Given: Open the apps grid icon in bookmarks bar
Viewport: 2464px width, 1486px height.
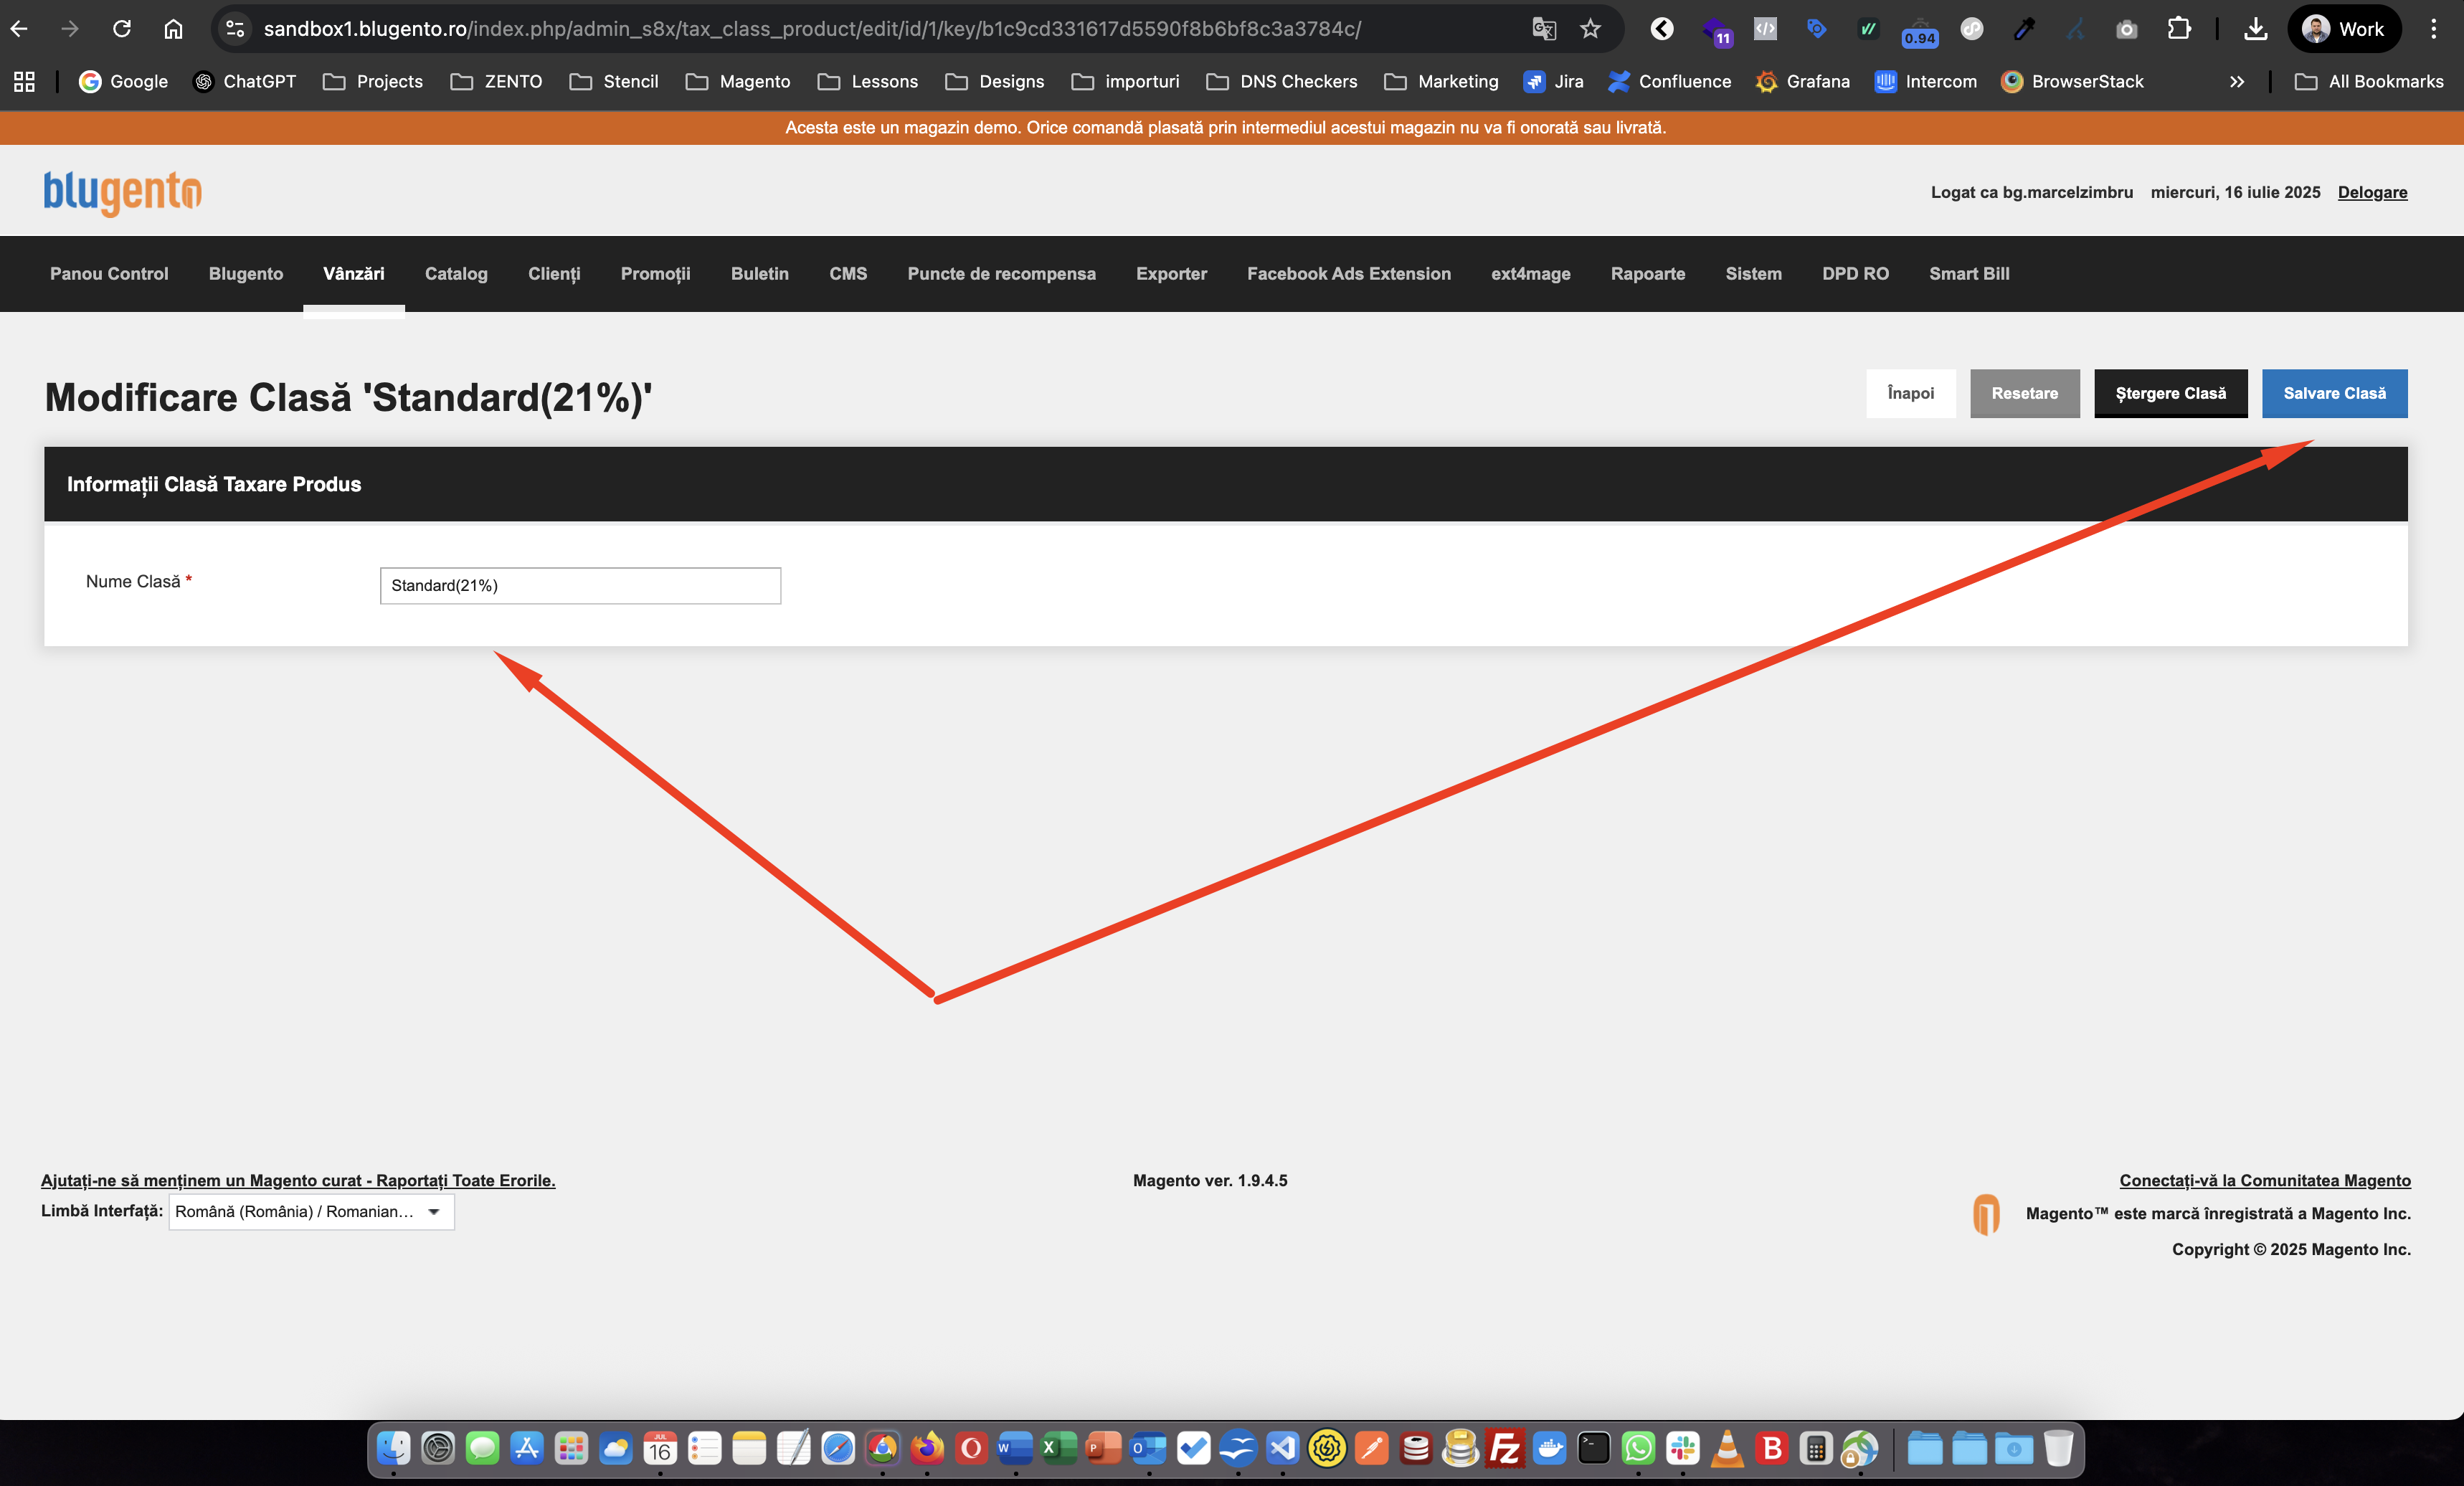Looking at the screenshot, I should pos(24,81).
